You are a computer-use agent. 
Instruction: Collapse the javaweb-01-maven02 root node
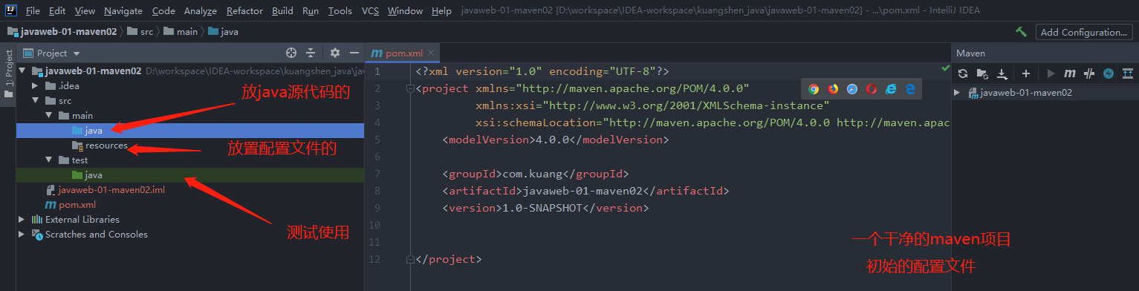(x=22, y=71)
